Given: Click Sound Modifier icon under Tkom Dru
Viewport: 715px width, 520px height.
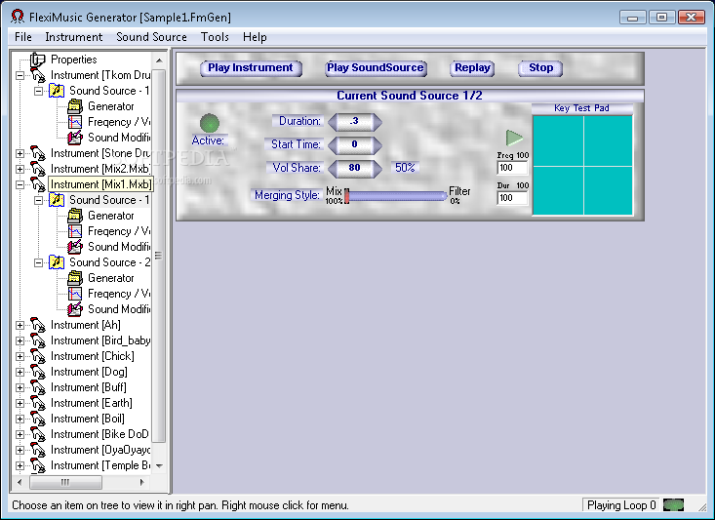Looking at the screenshot, I should pos(75,138).
